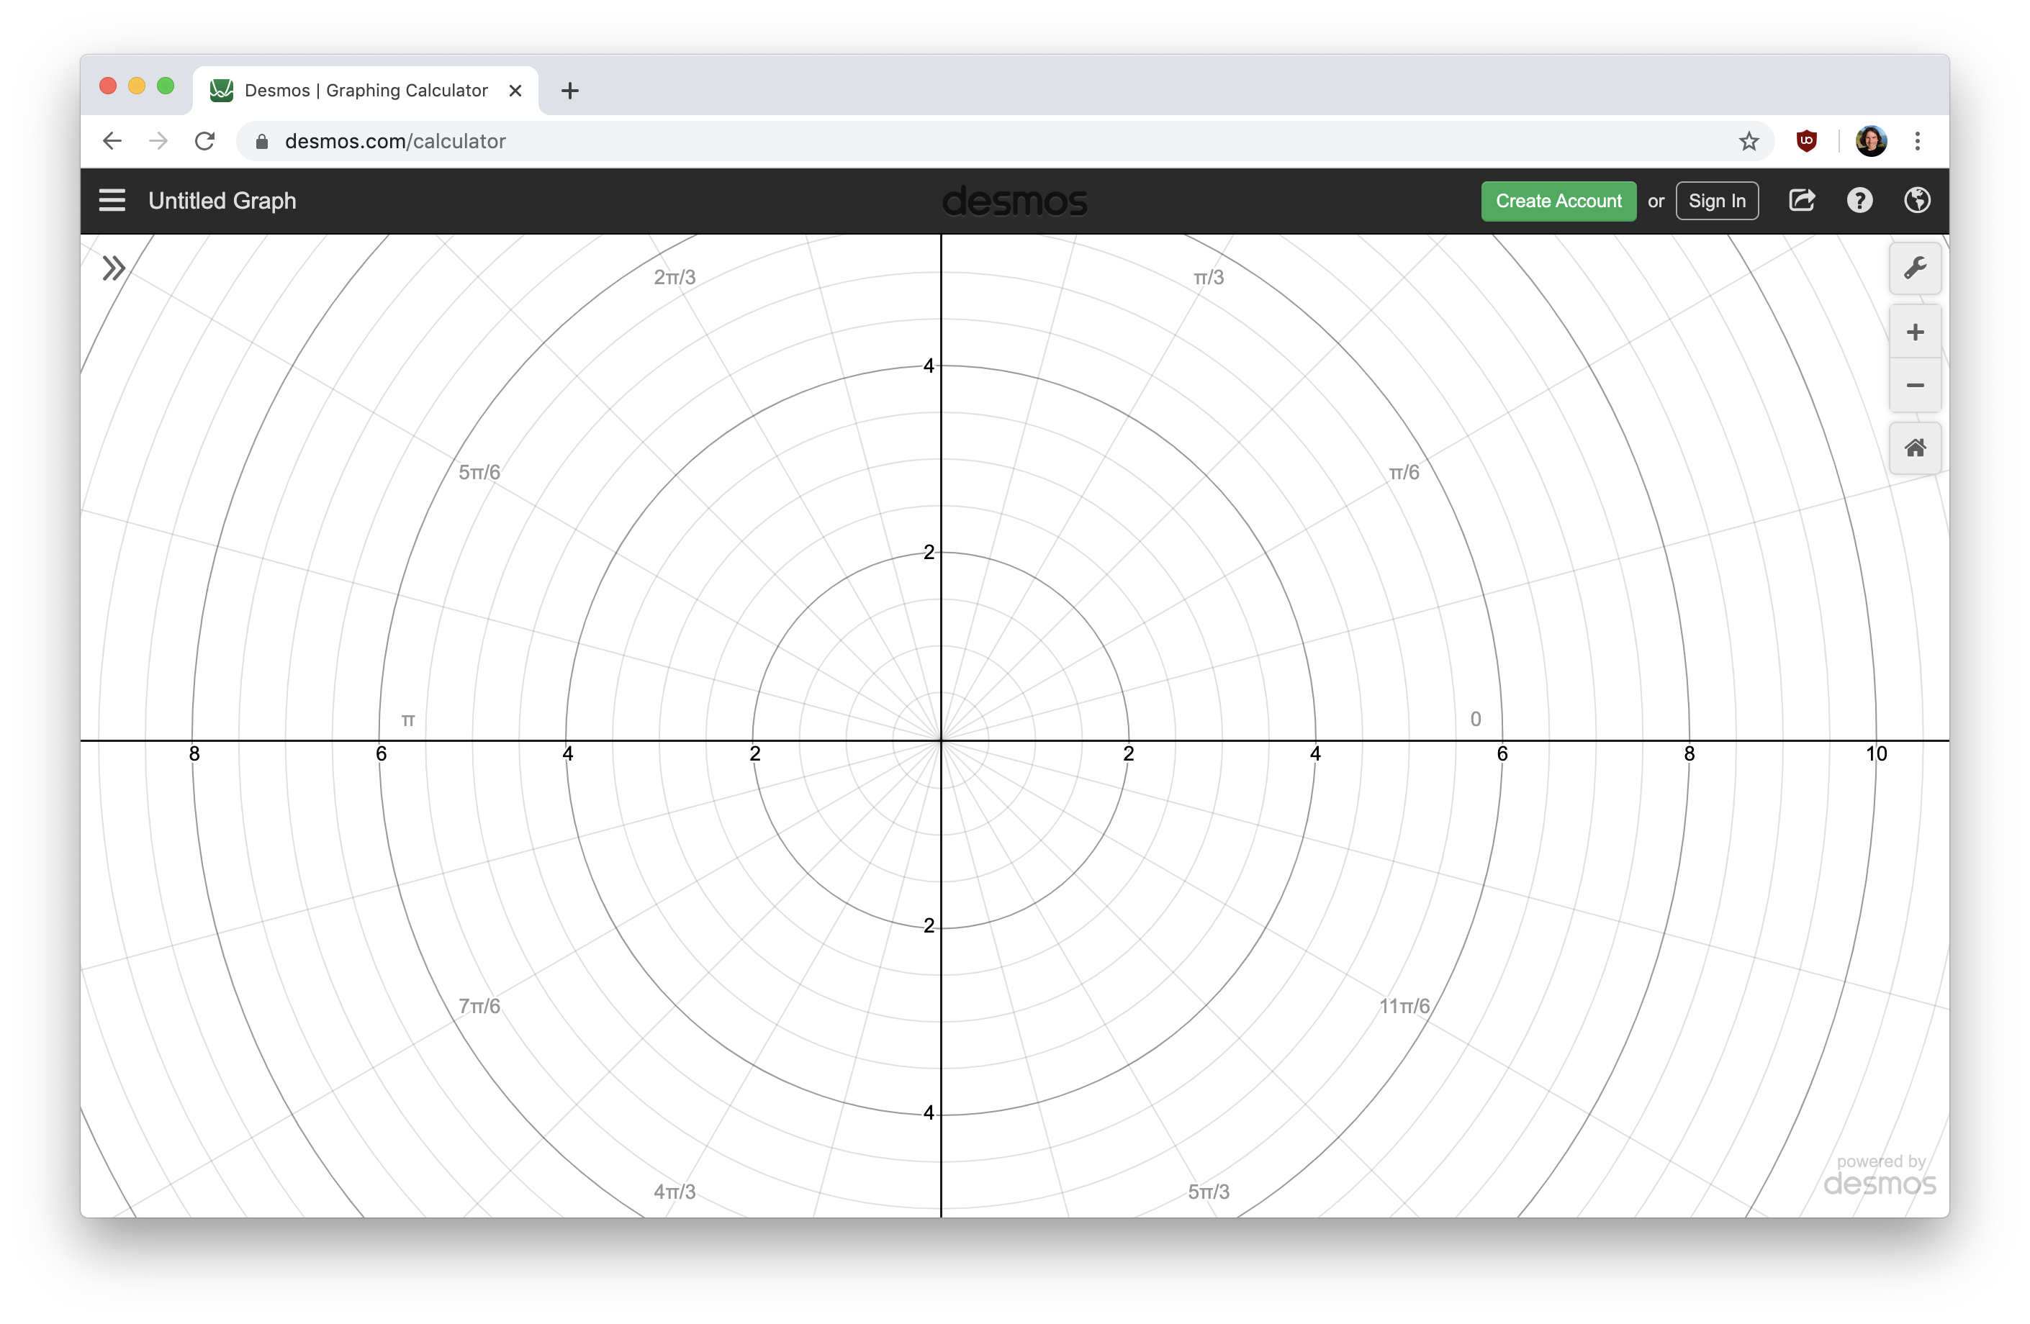Open Chrome three-dot menu

tap(1916, 140)
